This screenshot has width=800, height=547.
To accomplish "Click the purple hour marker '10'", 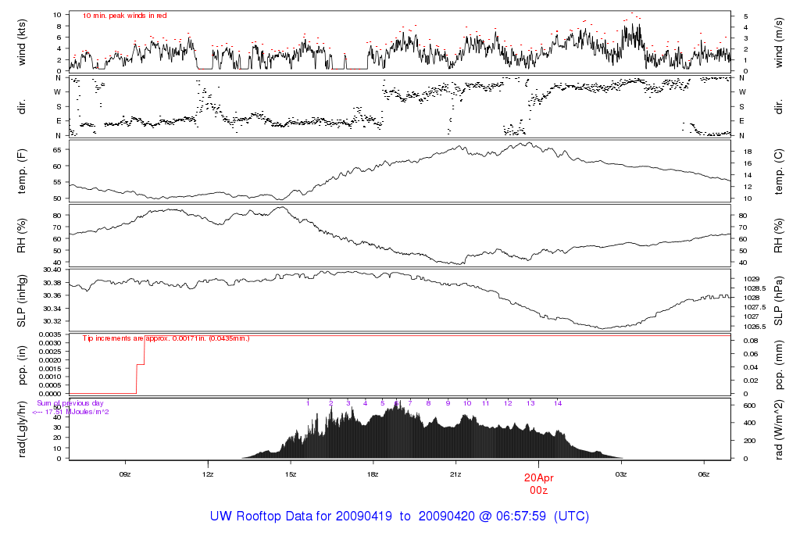I will point(467,403).
